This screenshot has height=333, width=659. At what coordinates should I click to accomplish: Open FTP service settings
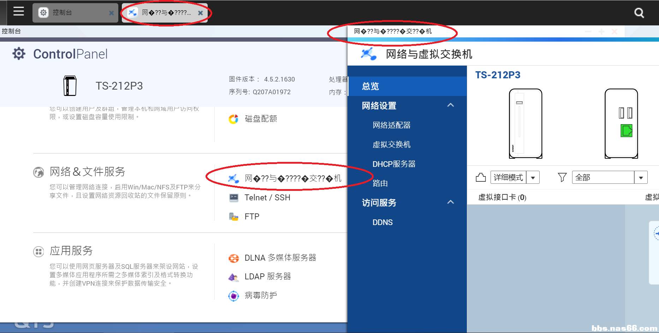(251, 217)
